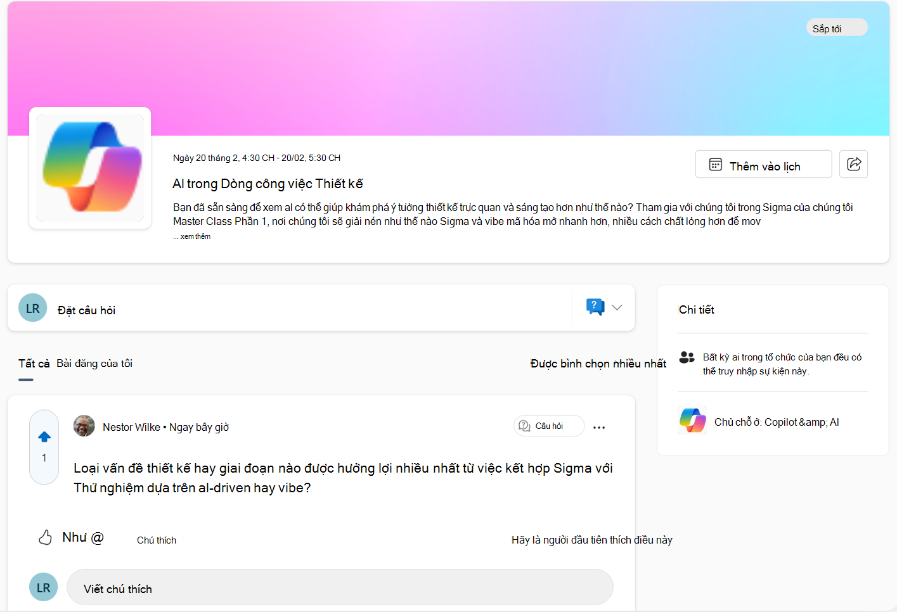The height and width of the screenshot is (612, 897).
Task: Expand the post type chevron dropdown
Action: 617,307
